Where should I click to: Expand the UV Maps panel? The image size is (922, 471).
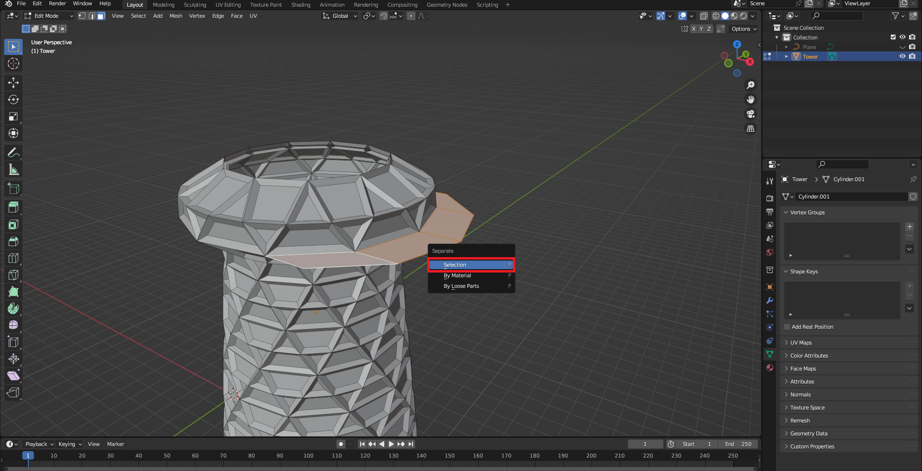[x=849, y=343]
